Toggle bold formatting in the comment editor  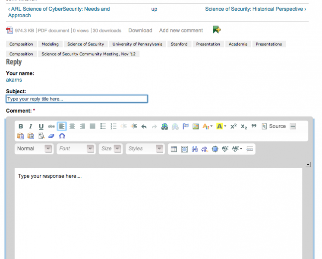pos(21,126)
